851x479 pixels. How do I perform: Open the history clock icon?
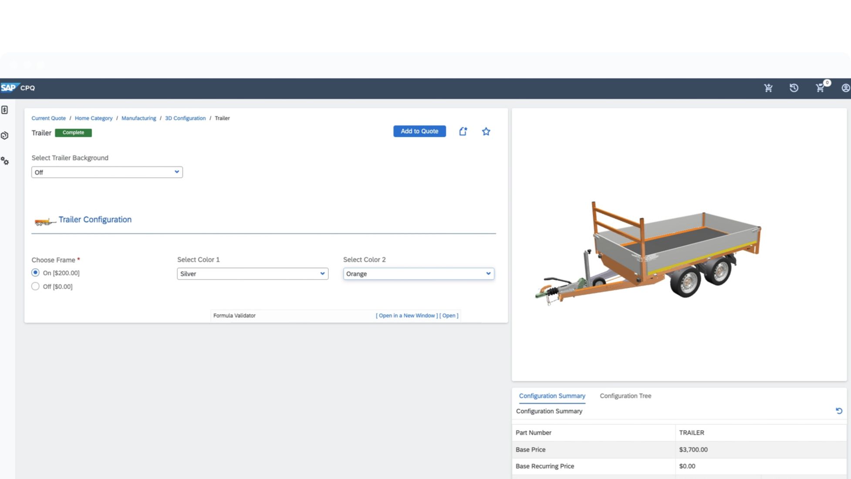794,88
